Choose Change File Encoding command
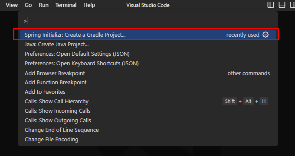This screenshot has height=156, width=295. [x=148, y=140]
